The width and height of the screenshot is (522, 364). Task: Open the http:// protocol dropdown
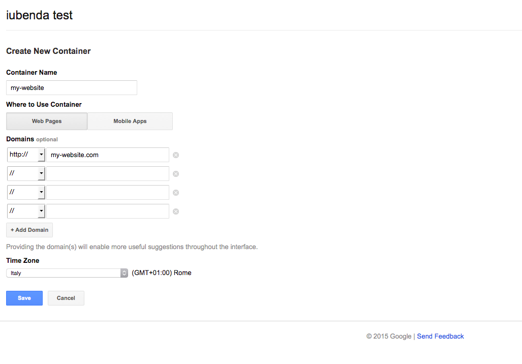click(26, 155)
